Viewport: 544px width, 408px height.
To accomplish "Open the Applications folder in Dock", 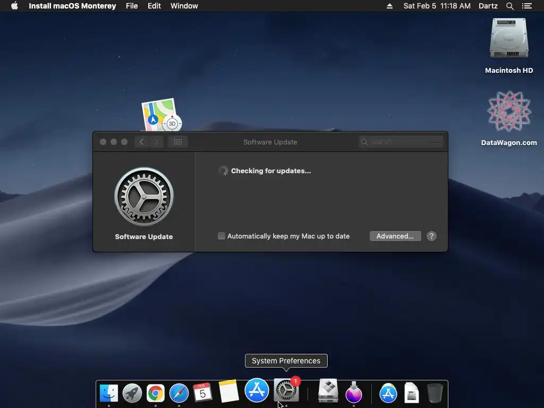I will click(388, 393).
